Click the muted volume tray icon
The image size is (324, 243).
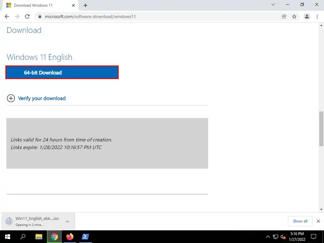pyautogui.click(x=283, y=237)
